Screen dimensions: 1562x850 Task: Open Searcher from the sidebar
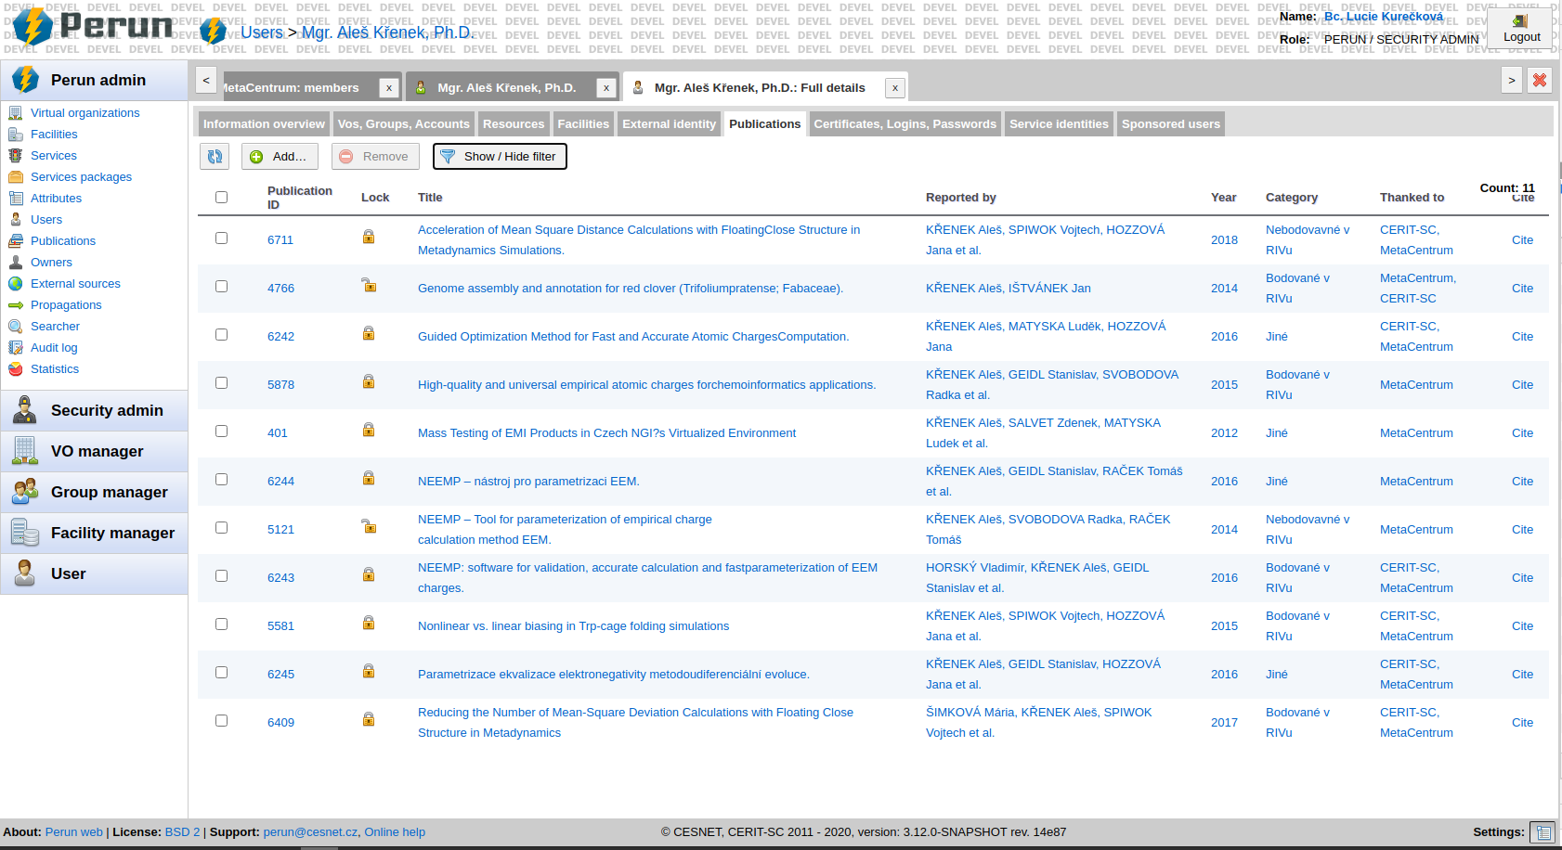point(56,326)
